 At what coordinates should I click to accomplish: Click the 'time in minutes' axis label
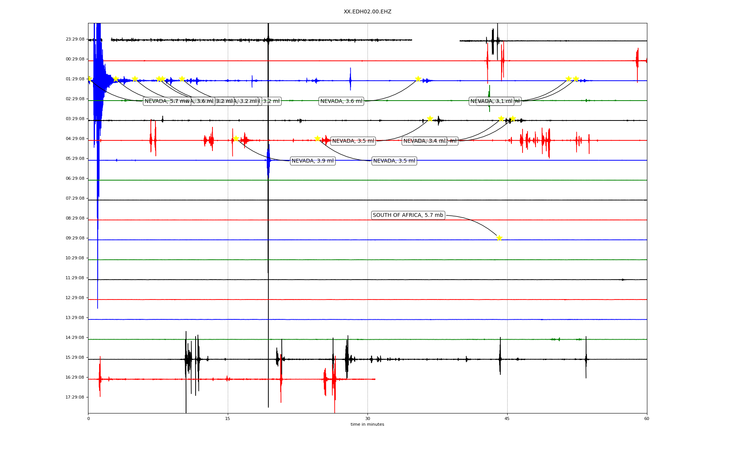pos(367,425)
